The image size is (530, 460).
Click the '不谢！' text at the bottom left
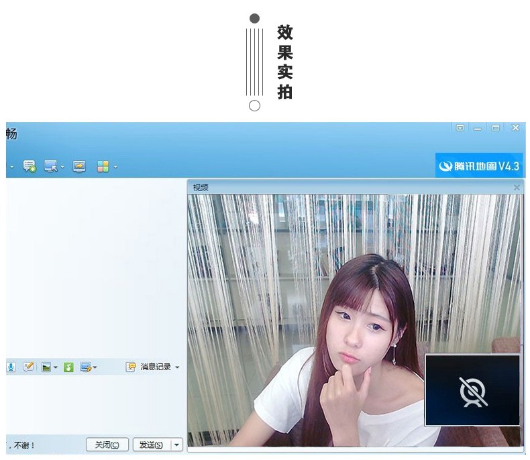24,445
